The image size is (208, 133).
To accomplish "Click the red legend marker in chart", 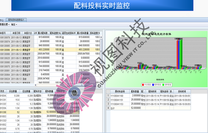I will click(143, 85).
